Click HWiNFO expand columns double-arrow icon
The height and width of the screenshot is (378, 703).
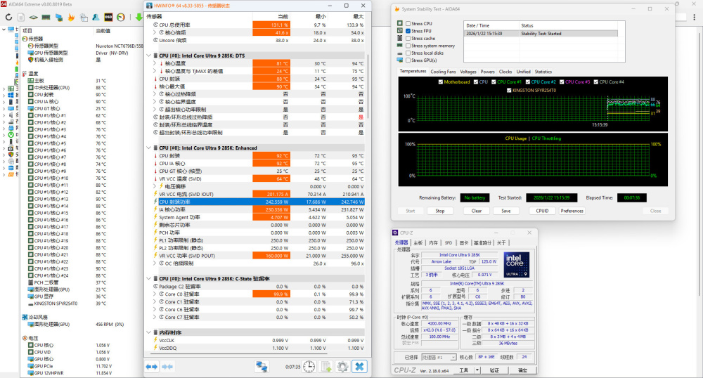click(151, 366)
